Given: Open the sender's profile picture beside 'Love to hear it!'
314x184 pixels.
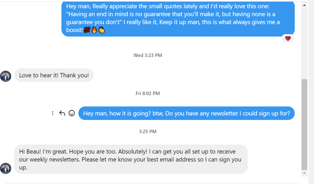Looking at the screenshot, I should pos(6,76).
